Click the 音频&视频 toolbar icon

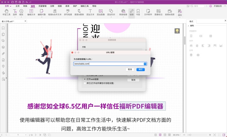pos(170,12)
